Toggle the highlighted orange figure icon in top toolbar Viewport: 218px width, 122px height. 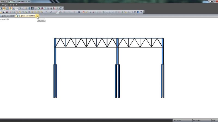[x=10, y=8]
